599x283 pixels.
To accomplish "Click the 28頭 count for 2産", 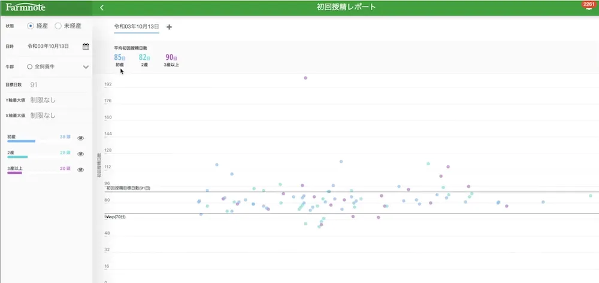I will 65,153.
